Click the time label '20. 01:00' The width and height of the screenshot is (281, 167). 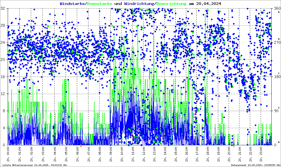click(20, 154)
